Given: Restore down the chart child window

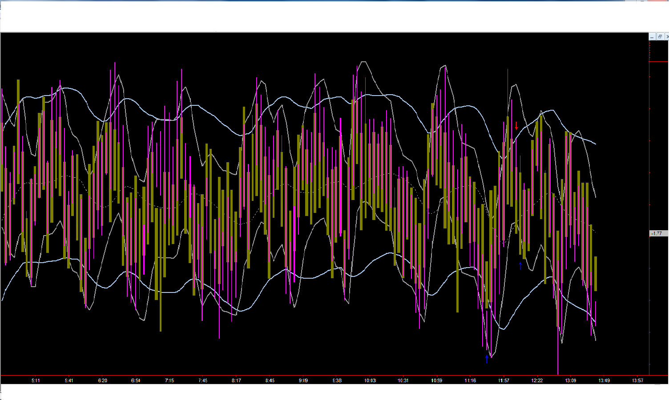Looking at the screenshot, I should (x=661, y=36).
